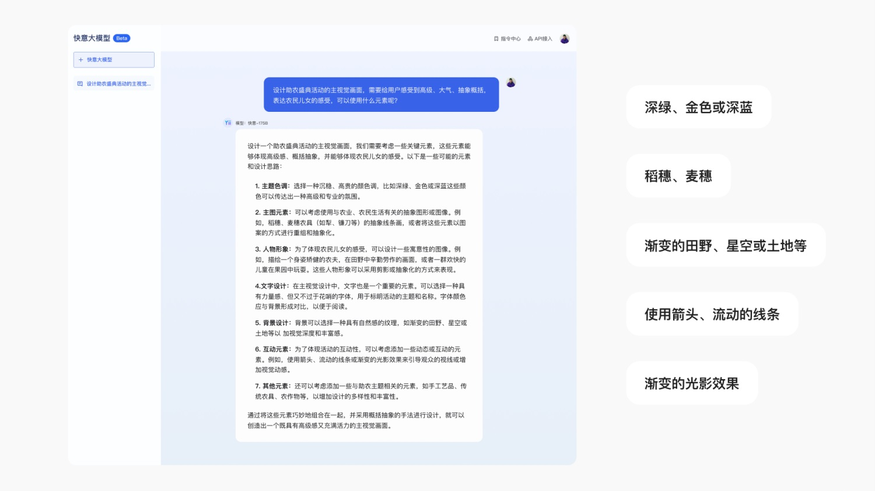The image size is (875, 491).
Task: Click the 2. 主图元素 paragraph
Action: [x=360, y=222]
